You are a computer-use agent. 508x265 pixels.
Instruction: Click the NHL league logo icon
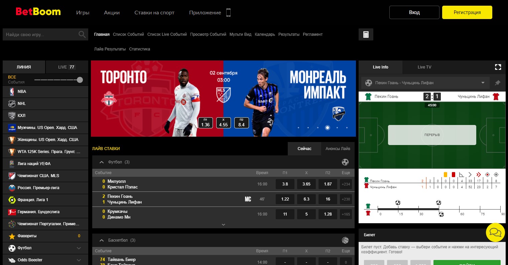(x=12, y=104)
